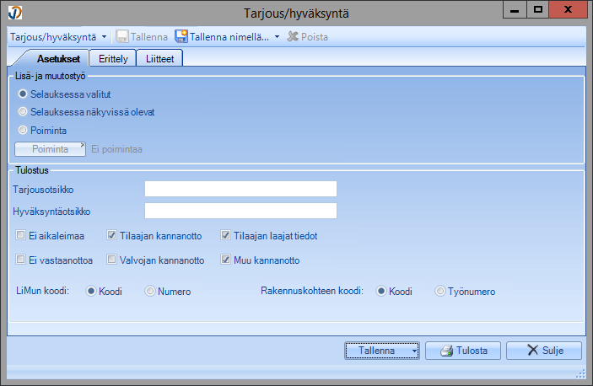Choose Numero for LiMun koodi

151,292
